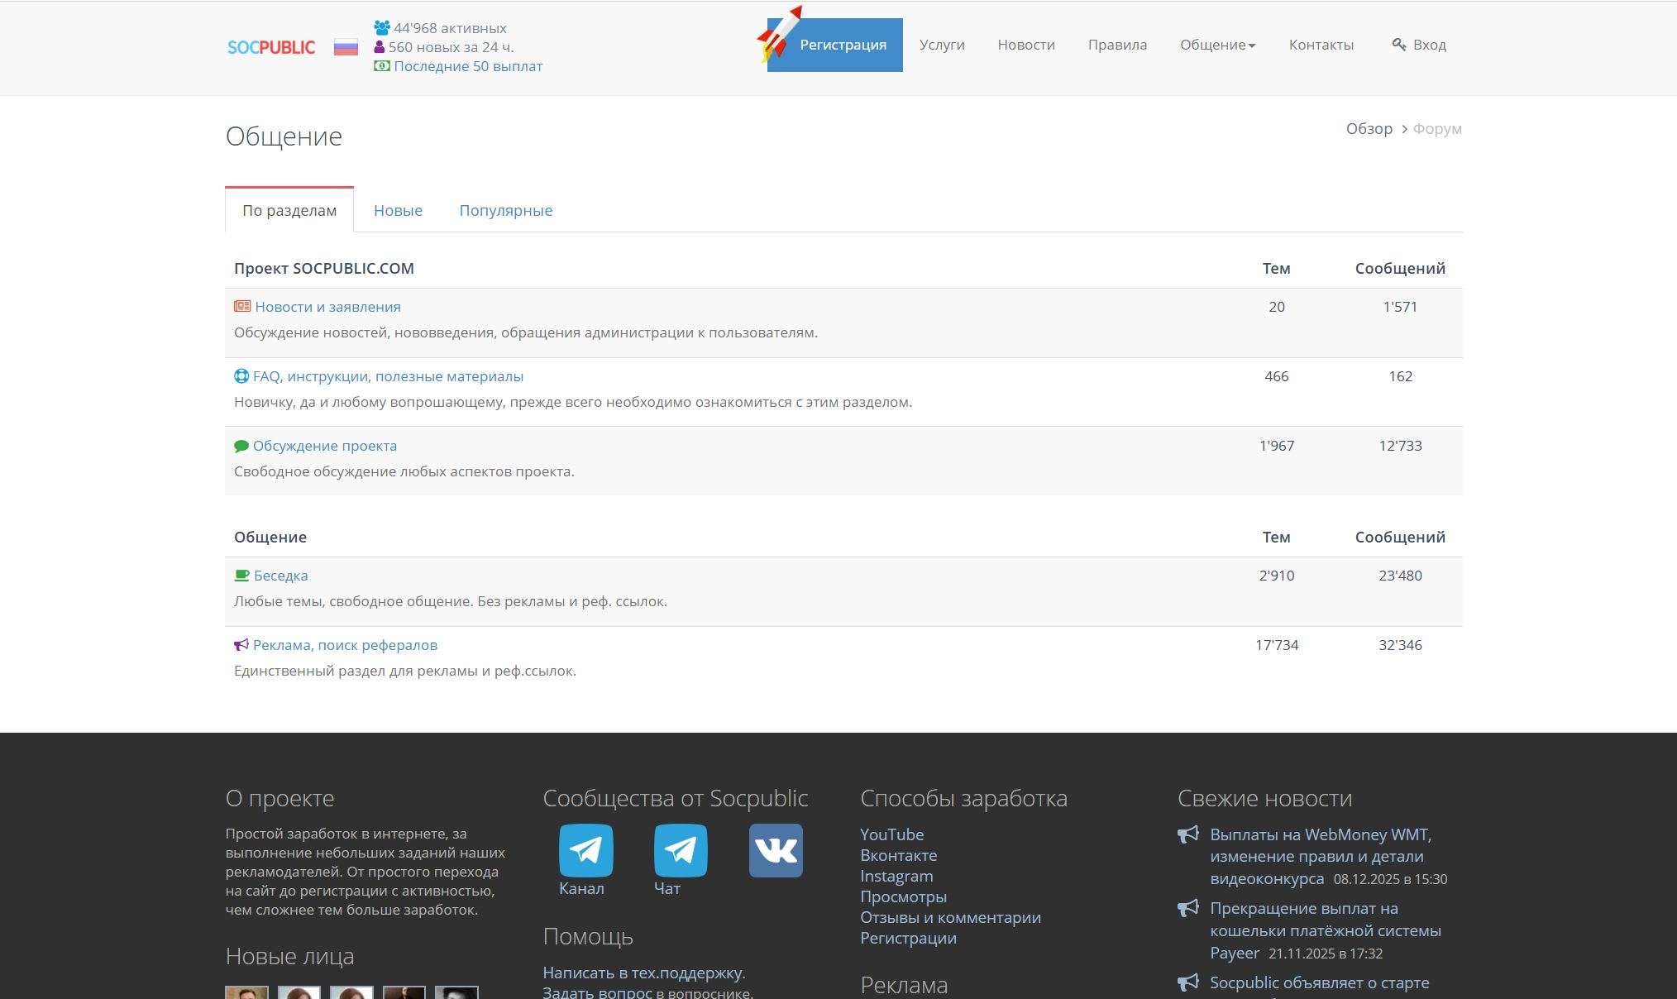Click the coffee cup icon beside Беседка
Screen dimensions: 1677x999
click(241, 576)
